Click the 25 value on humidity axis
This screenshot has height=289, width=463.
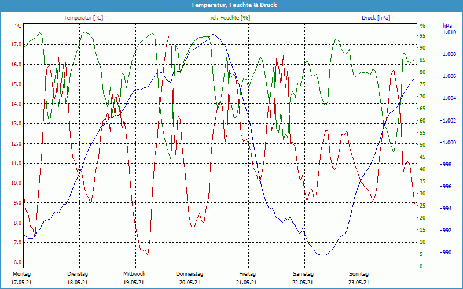pos(422,206)
